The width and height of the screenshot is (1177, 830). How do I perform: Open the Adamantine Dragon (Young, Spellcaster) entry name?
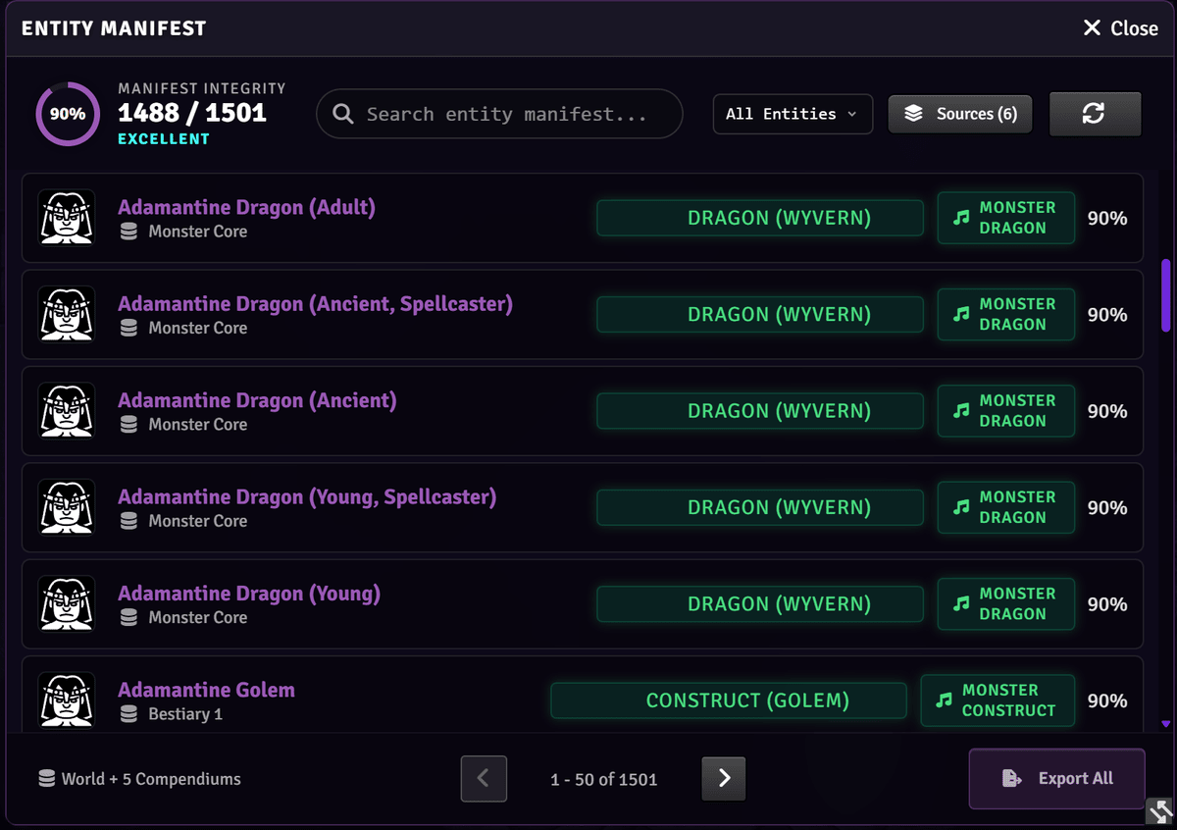tap(307, 497)
